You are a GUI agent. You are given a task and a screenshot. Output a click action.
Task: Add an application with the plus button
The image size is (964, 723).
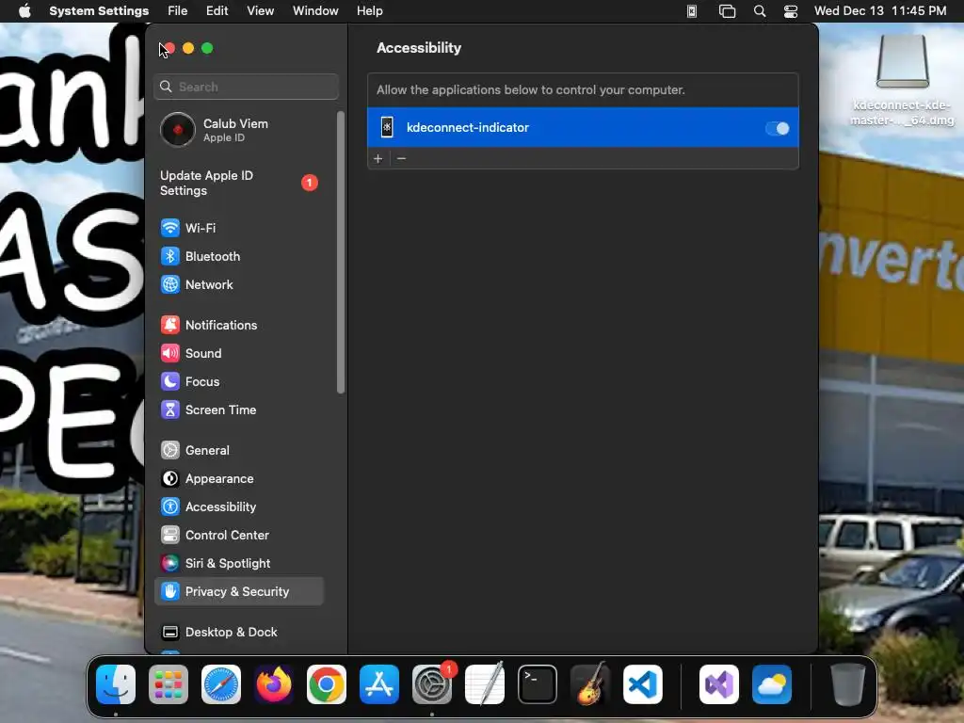pyautogui.click(x=378, y=158)
